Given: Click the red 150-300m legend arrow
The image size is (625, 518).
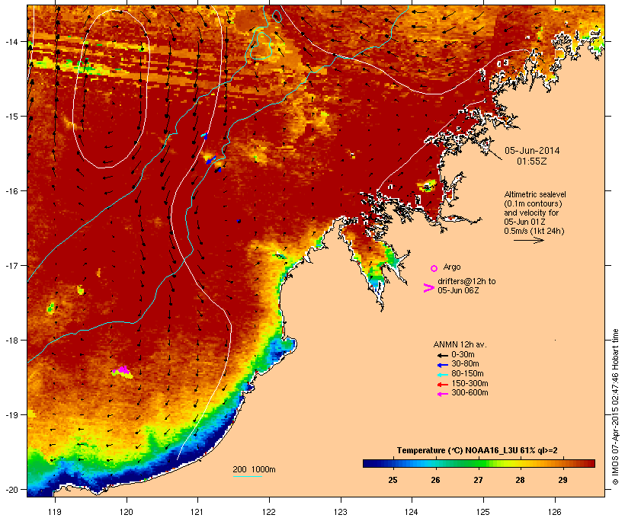Looking at the screenshot, I should point(443,384).
